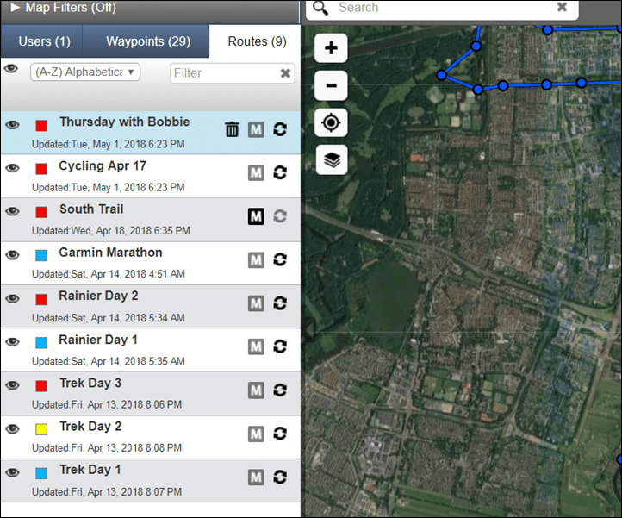
Task: Click the M icon for Trek Day 1
Action: coord(256,477)
